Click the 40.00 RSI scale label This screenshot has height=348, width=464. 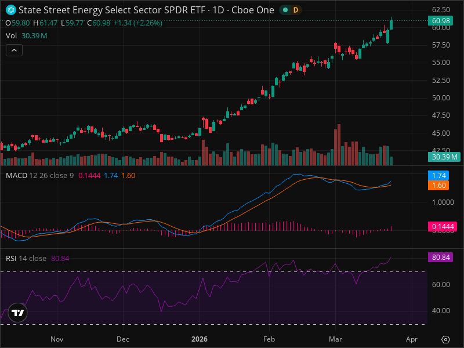coord(441,311)
